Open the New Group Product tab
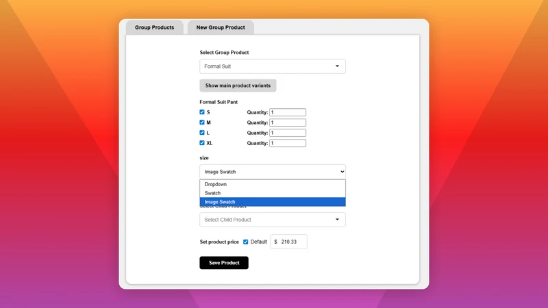 221,27
